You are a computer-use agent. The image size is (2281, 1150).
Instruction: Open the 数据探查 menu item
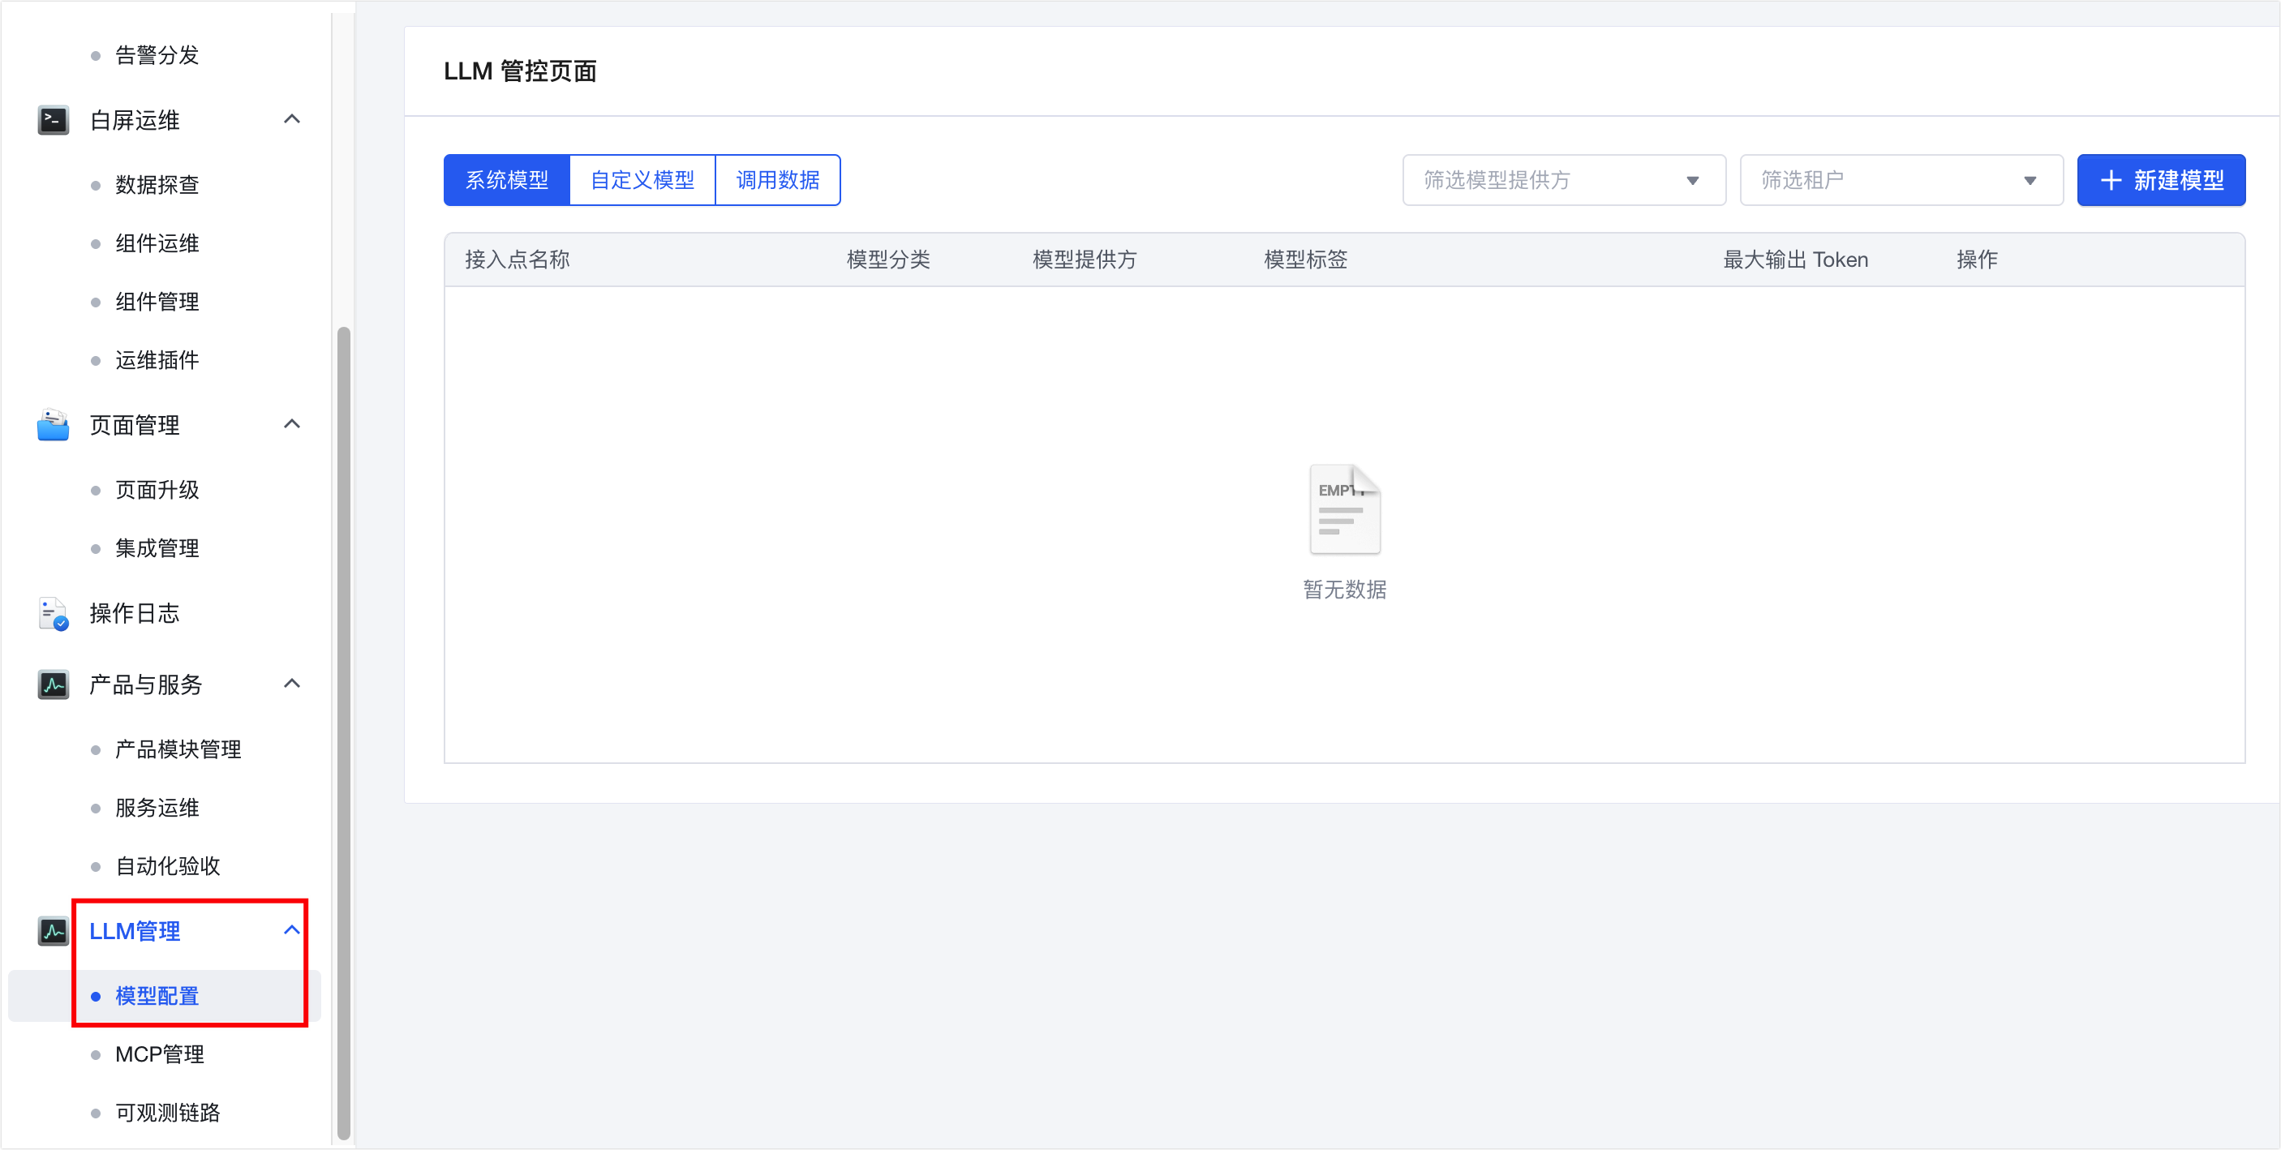(x=157, y=185)
